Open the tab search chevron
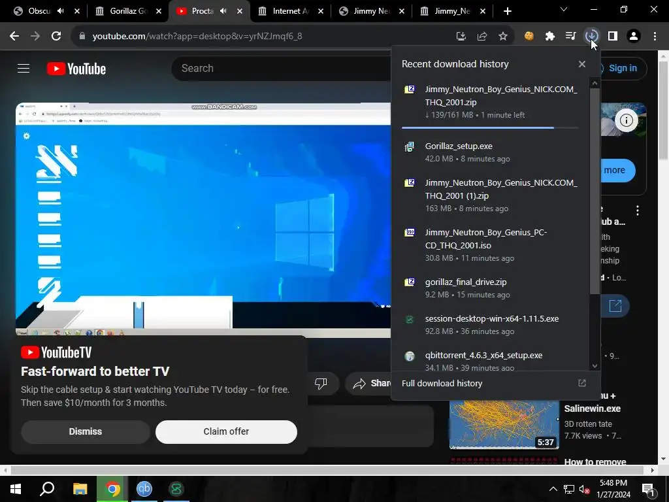 pyautogui.click(x=564, y=9)
